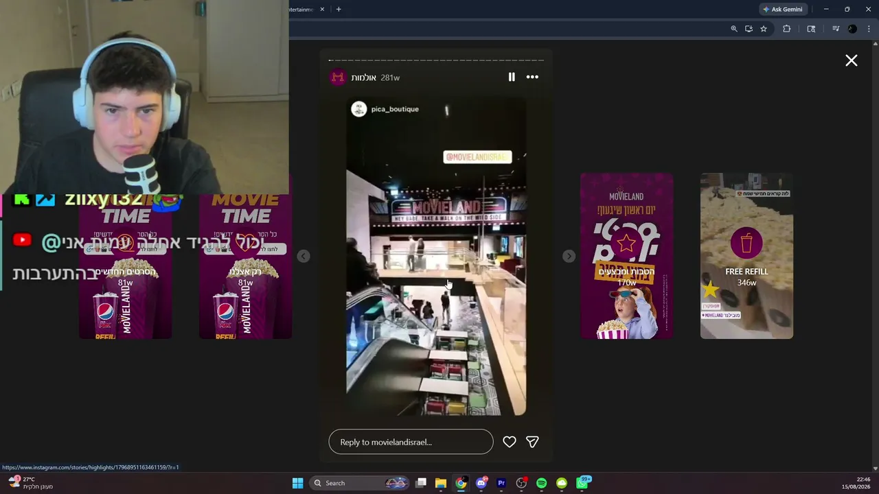Screen dimensions: 879x494
Task: Click the Ask Gemini button
Action: [782, 10]
